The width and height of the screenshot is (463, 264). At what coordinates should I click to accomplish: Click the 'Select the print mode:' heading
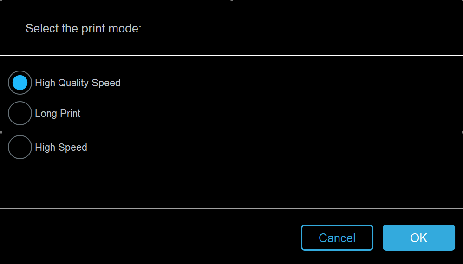tap(83, 28)
